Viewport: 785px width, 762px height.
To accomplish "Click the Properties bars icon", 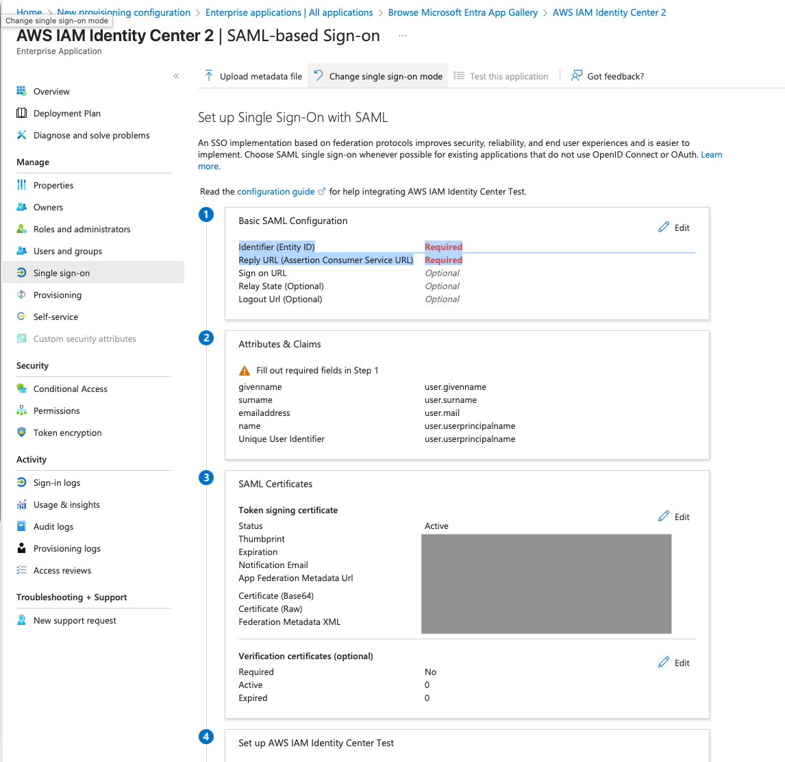I will pyautogui.click(x=21, y=185).
